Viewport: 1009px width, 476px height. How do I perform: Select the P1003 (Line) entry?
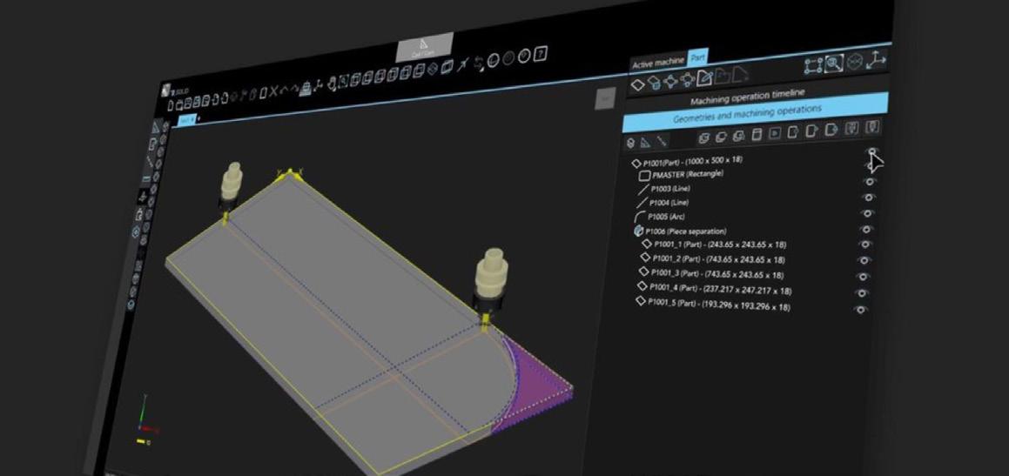tap(662, 189)
